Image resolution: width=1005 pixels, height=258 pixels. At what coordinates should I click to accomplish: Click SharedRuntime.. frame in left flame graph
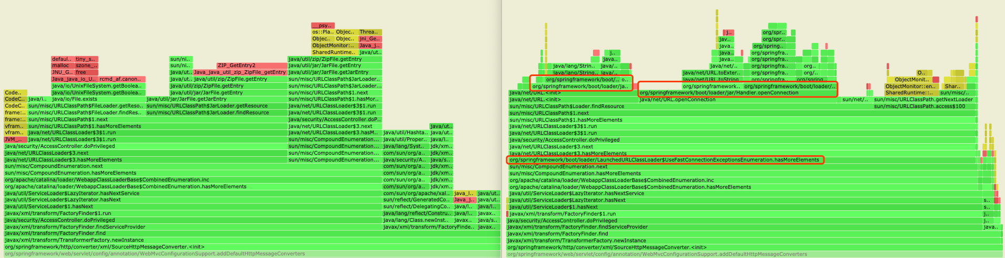coord(335,52)
